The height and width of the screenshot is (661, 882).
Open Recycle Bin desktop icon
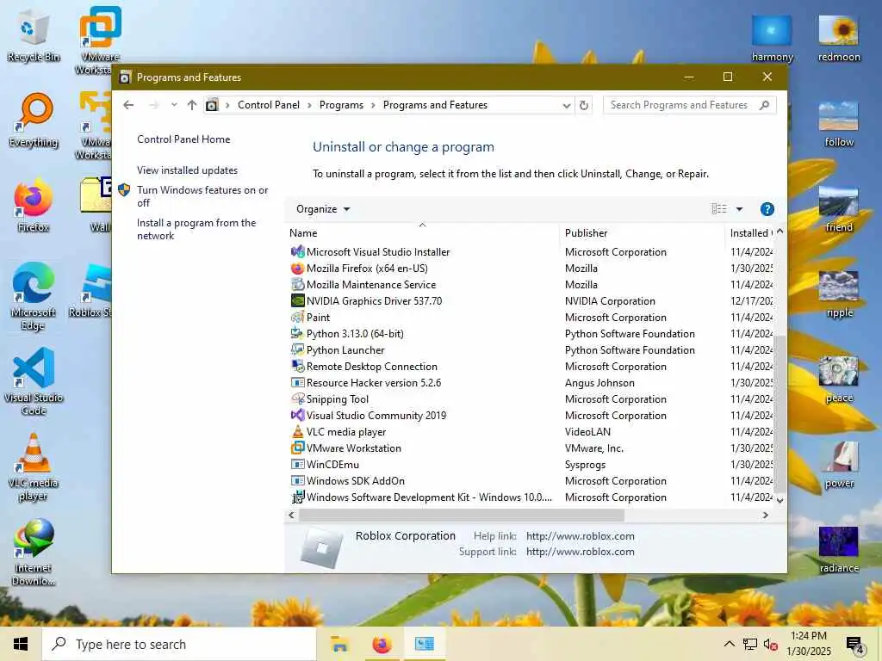coord(34,34)
